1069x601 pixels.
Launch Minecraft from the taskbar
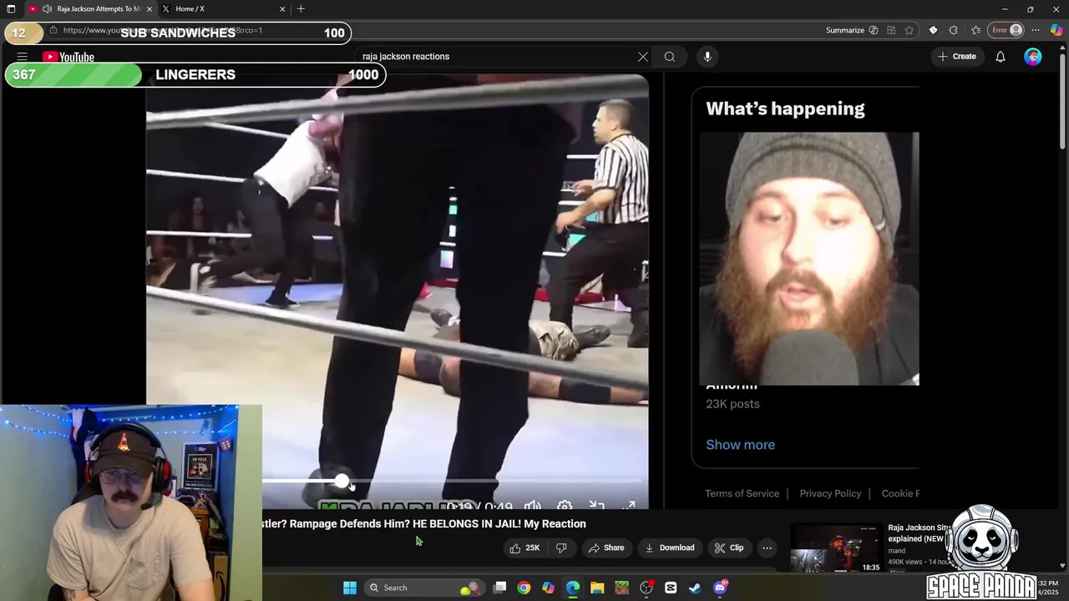(621, 588)
